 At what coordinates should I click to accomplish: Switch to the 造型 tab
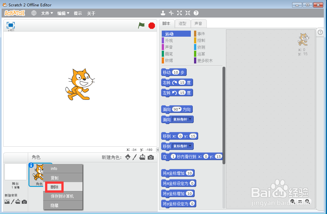[x=183, y=23]
